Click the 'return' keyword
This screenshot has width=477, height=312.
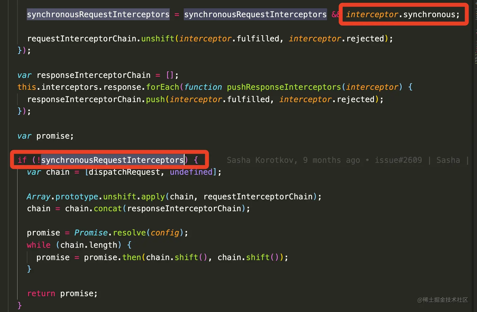pyautogui.click(x=41, y=294)
